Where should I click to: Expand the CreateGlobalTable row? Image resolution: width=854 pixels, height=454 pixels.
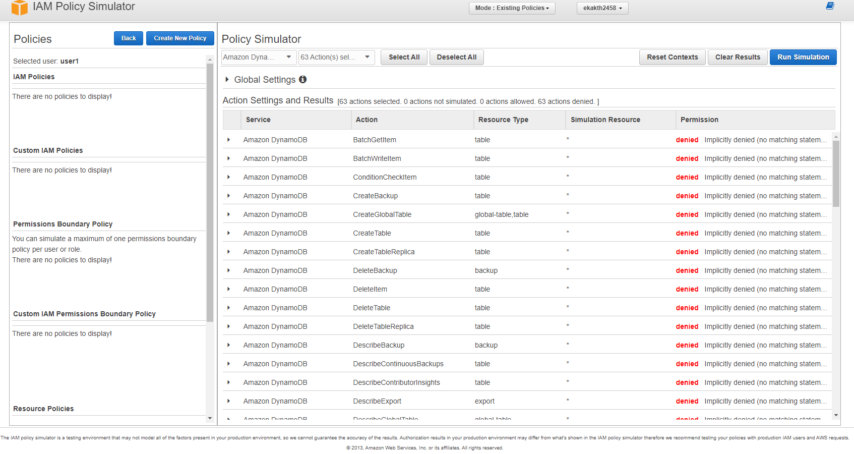point(228,214)
